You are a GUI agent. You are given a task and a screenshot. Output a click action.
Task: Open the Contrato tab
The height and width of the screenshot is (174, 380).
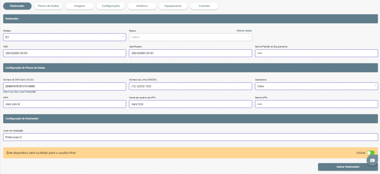click(x=204, y=6)
